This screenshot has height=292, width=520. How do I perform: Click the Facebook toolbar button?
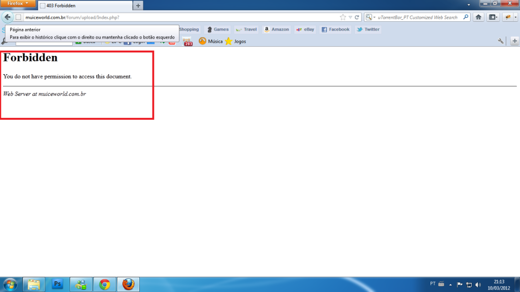(335, 29)
